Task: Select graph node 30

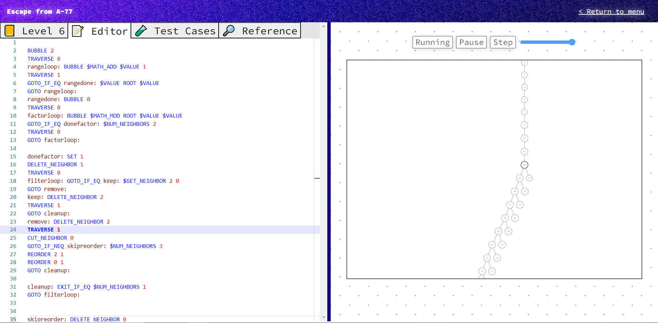Action: (492, 245)
